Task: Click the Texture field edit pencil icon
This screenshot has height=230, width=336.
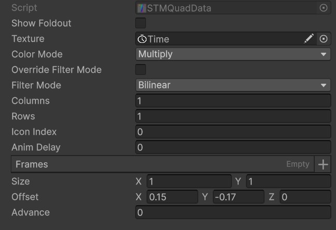Action: tap(309, 39)
